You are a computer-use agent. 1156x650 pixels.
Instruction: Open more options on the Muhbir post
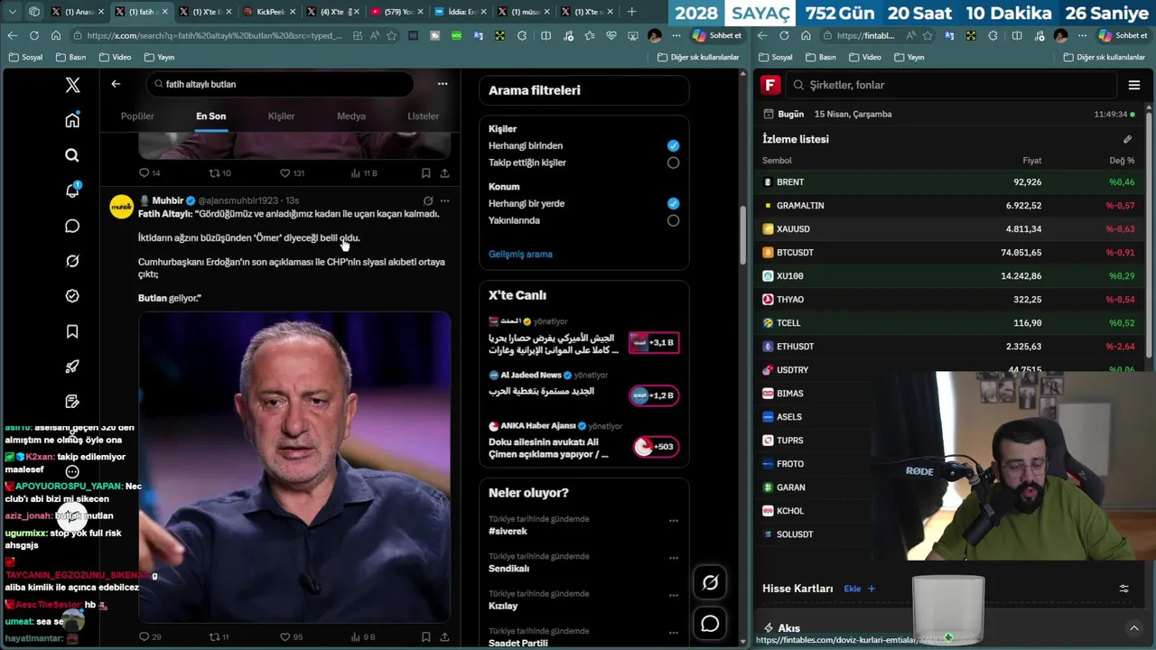(444, 200)
